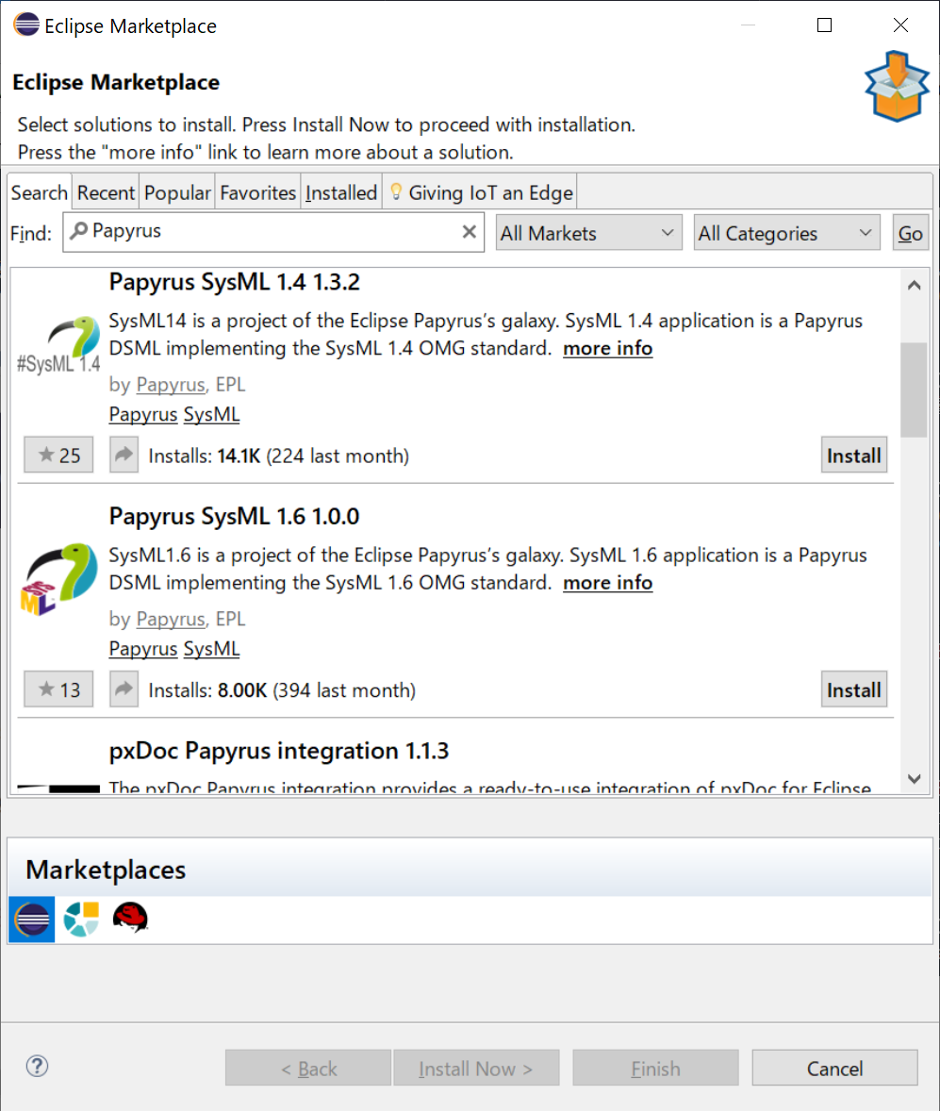940x1111 pixels.
Task: Click the scroll down arrow of results
Action: click(x=914, y=779)
